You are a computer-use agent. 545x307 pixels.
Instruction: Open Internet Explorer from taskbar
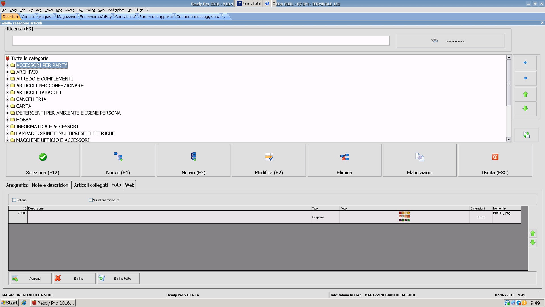point(24,303)
